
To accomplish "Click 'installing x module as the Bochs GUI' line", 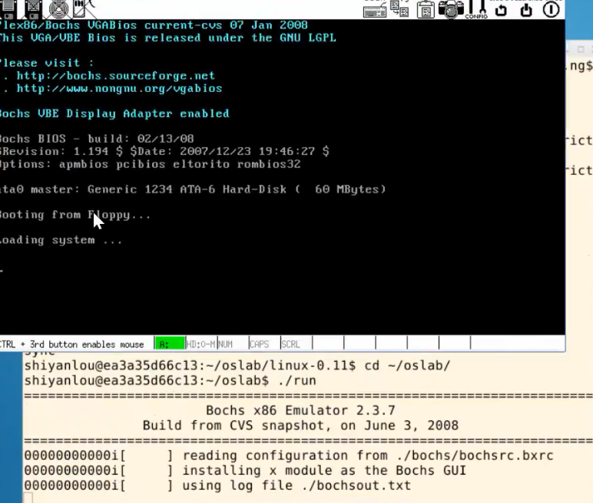I will [245, 471].
